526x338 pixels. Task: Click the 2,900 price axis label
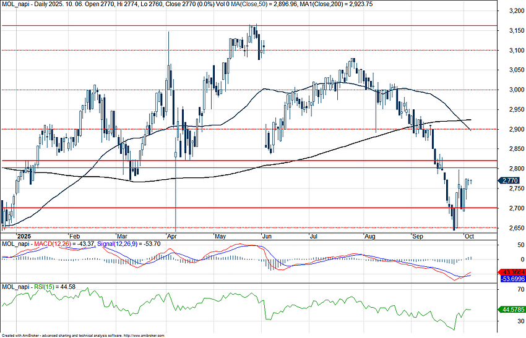[x=513, y=129]
